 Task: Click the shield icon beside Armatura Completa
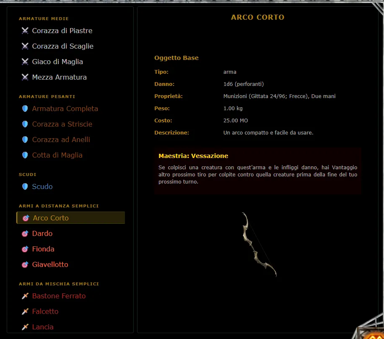pos(25,109)
